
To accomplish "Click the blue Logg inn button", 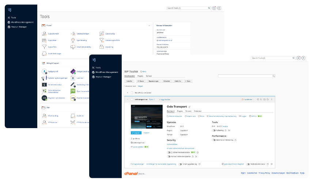I will 136,133.
